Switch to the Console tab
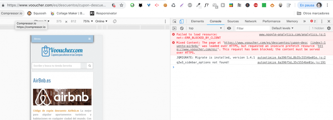This screenshot has height=120, width=333. pyautogui.click(x=216, y=21)
